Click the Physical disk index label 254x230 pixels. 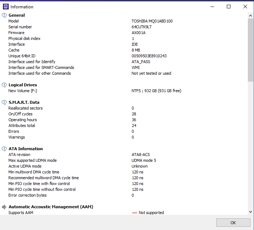24,38
